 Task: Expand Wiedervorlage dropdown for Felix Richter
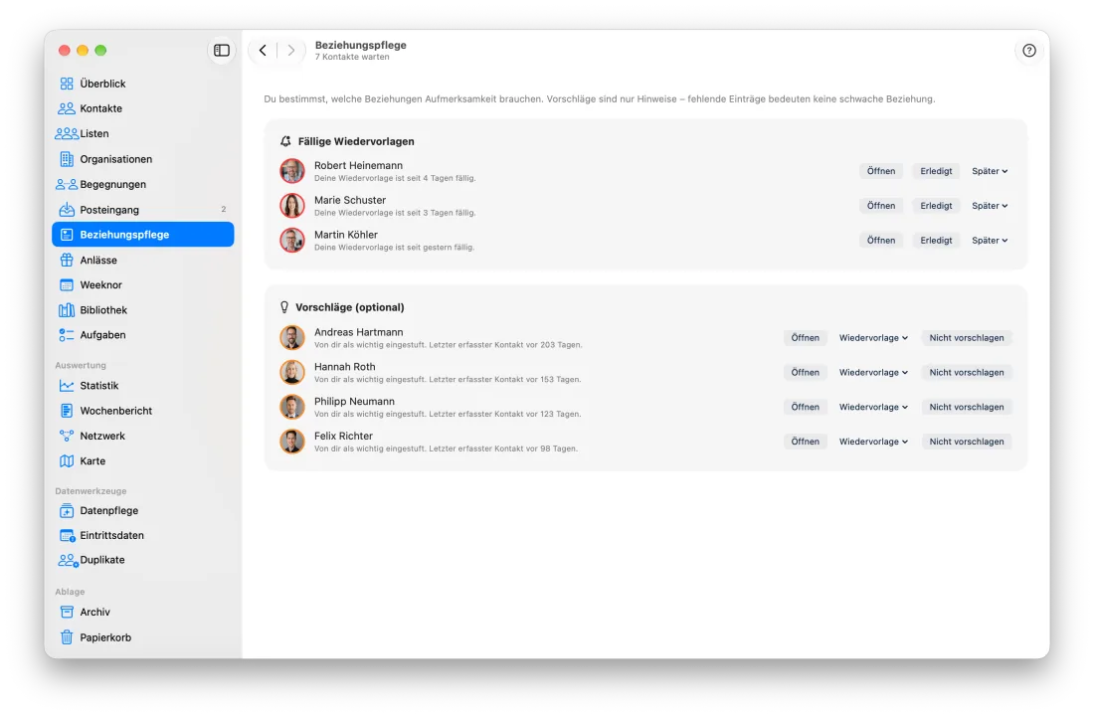873,442
